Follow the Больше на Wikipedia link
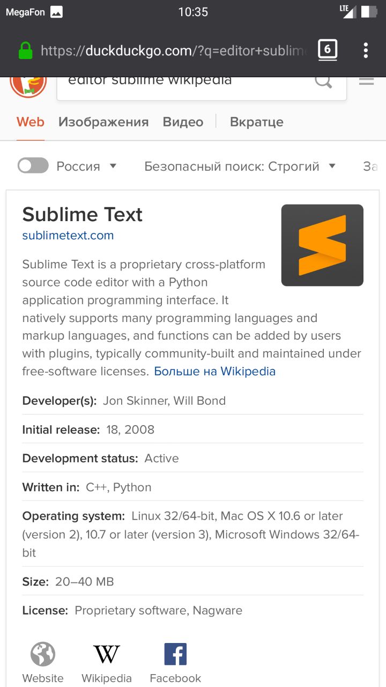This screenshot has height=687, width=386. pyautogui.click(x=214, y=371)
